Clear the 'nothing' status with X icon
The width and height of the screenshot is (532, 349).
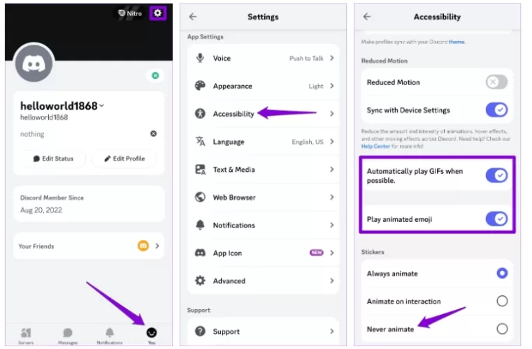(153, 133)
